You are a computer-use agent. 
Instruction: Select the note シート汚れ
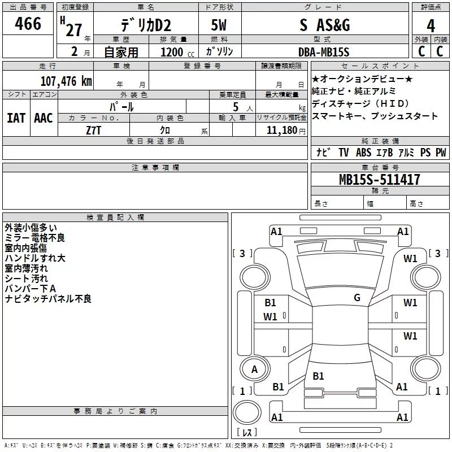tap(26, 279)
